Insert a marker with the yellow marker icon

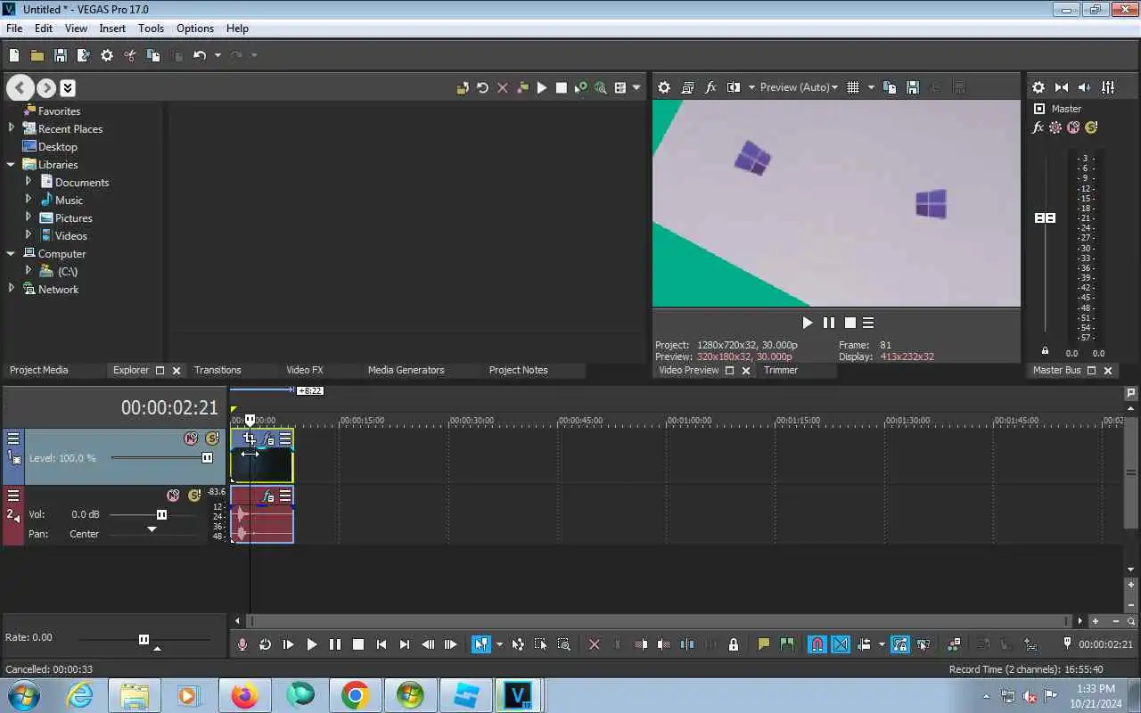(764, 644)
